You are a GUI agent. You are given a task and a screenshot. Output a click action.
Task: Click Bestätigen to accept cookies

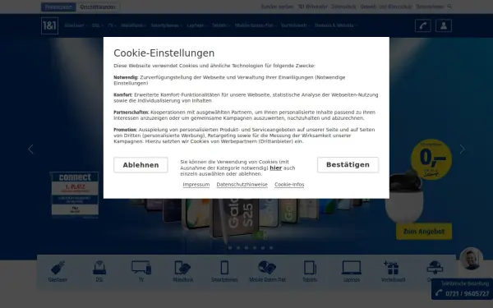(348, 165)
